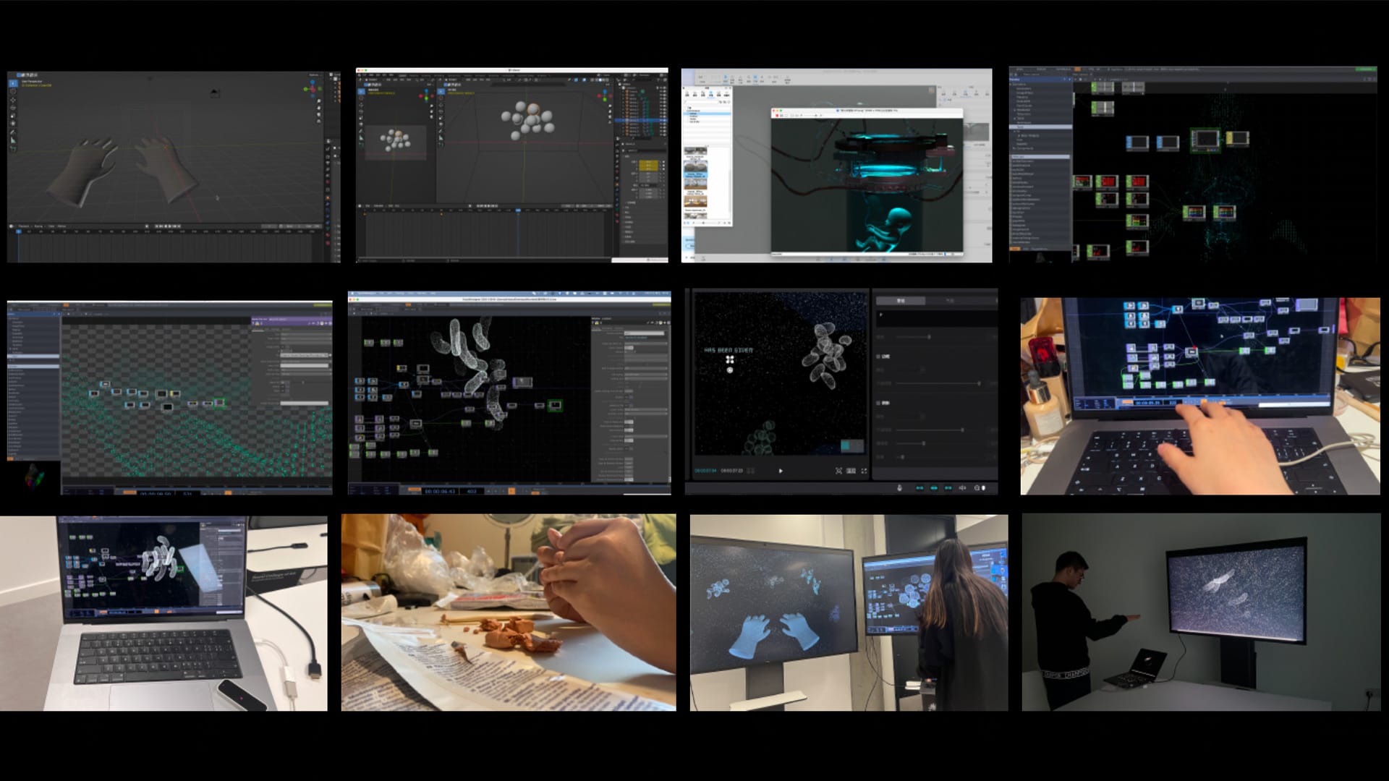
Task: Select the Measure tool in hands viewport toolbar
Action: pyautogui.click(x=13, y=140)
